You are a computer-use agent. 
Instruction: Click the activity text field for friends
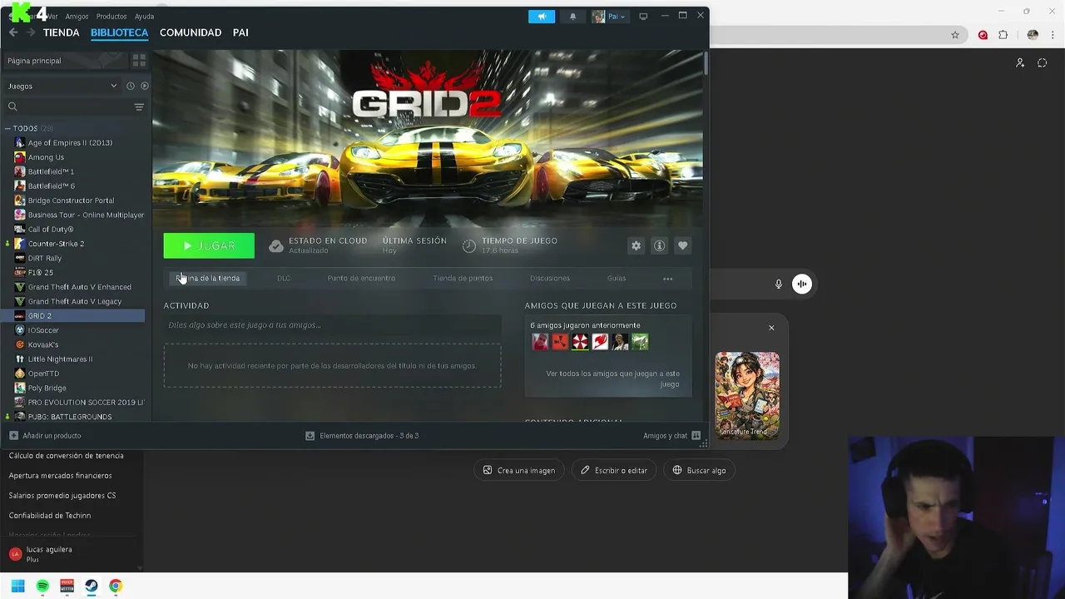tap(332, 324)
